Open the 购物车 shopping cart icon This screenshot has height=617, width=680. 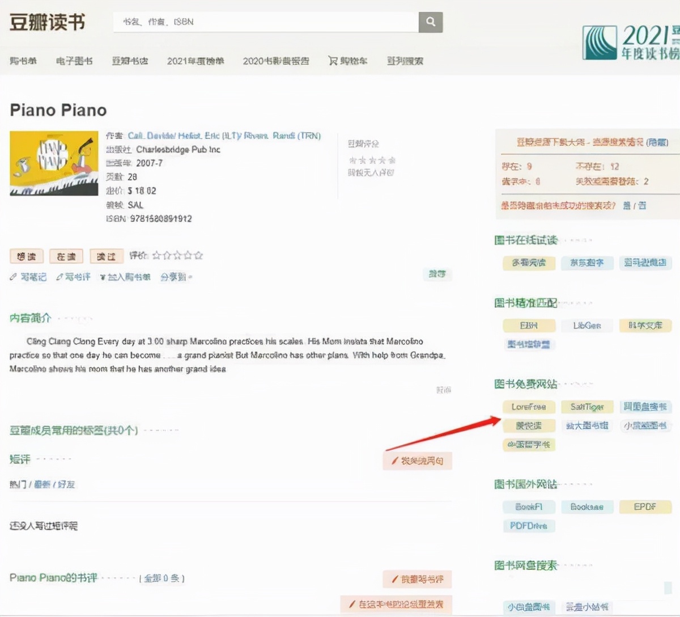pyautogui.click(x=333, y=61)
